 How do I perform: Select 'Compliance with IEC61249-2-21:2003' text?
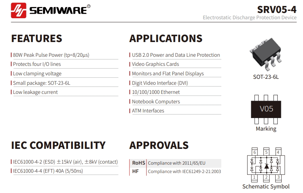click(184, 171)
